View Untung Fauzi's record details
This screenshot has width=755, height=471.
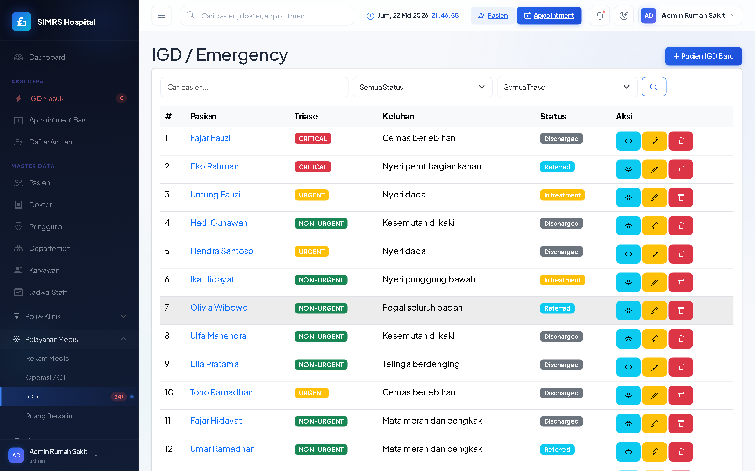[x=628, y=197]
